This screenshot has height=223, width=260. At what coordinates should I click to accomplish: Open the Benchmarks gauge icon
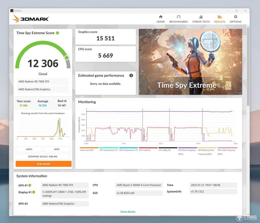tap(178, 17)
